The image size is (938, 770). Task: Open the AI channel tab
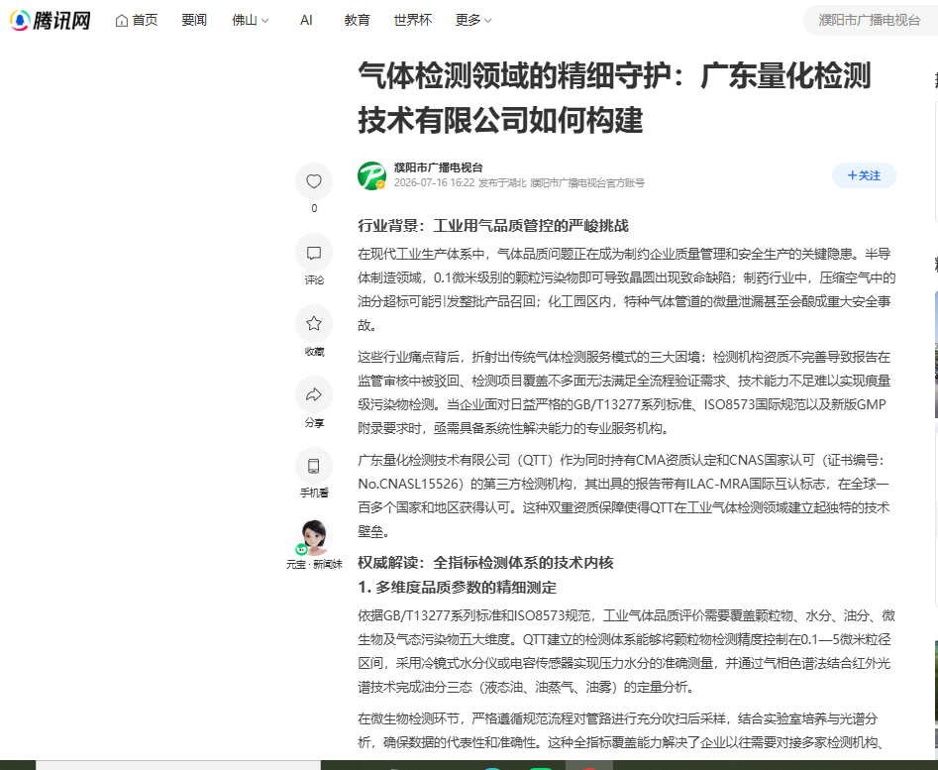(x=306, y=21)
